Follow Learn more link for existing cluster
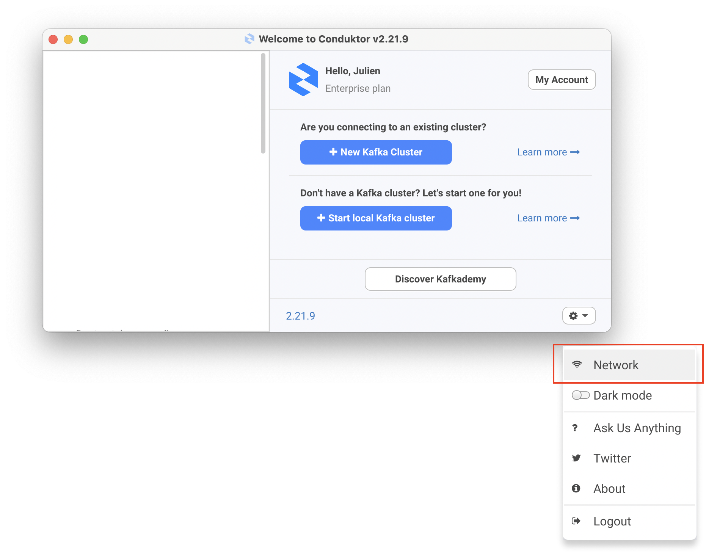The image size is (706, 555). (x=548, y=152)
